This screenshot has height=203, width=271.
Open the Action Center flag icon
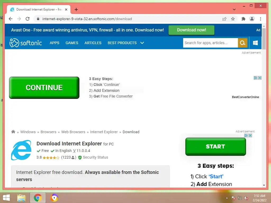coord(233,198)
